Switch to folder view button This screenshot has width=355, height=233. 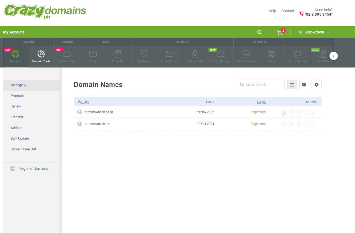304,85
